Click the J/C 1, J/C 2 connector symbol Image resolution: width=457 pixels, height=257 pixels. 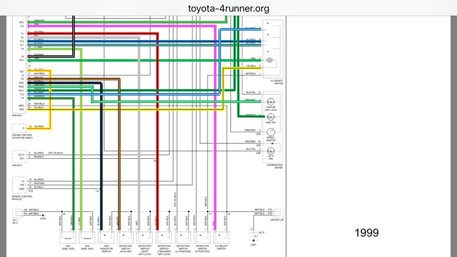tap(18, 214)
